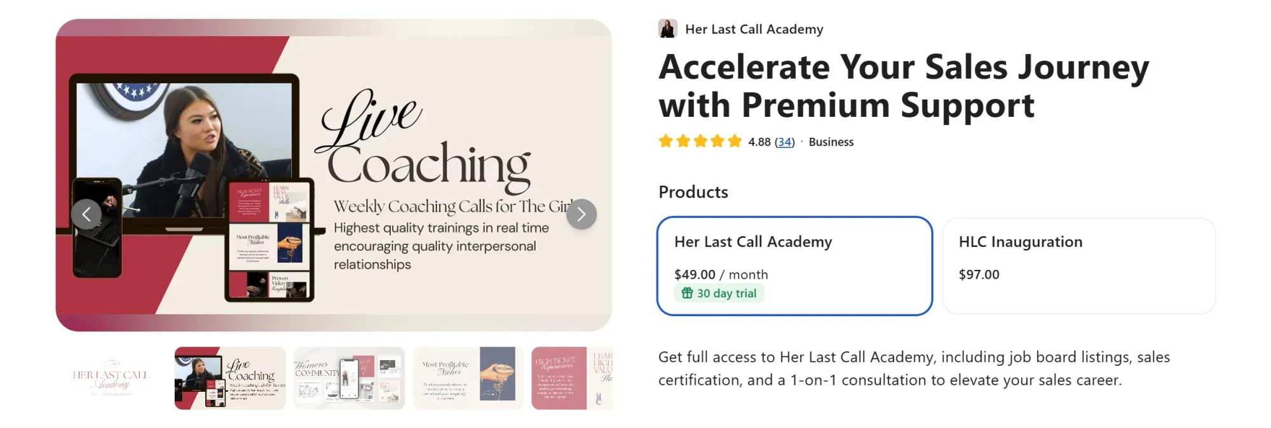Click the gold star rating icons
Viewport: 1271px width, 428px height.
pyautogui.click(x=700, y=141)
